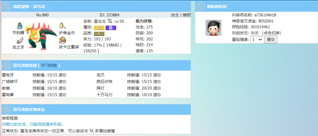Click the 疯狂伏特 skill name

point(105,82)
